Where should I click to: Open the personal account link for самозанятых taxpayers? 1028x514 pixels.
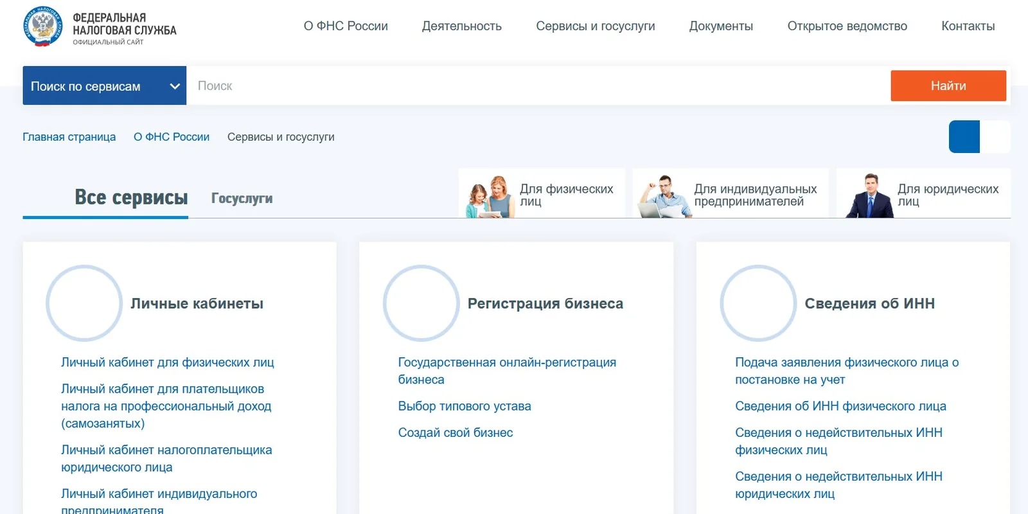click(x=166, y=406)
